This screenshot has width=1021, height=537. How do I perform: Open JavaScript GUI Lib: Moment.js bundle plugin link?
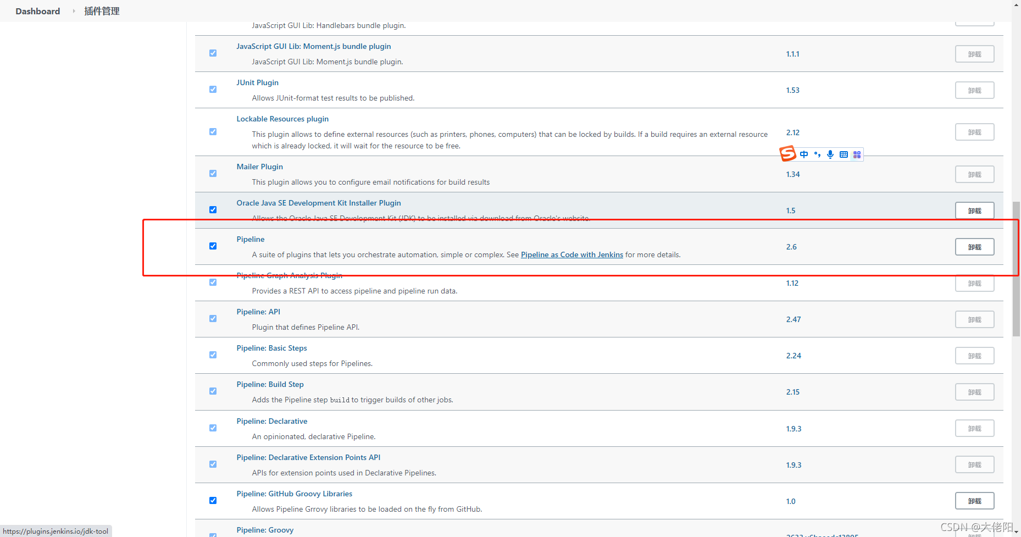314,46
